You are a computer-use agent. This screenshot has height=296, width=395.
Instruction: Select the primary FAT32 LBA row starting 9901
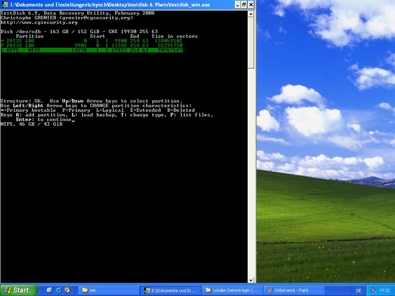point(92,45)
